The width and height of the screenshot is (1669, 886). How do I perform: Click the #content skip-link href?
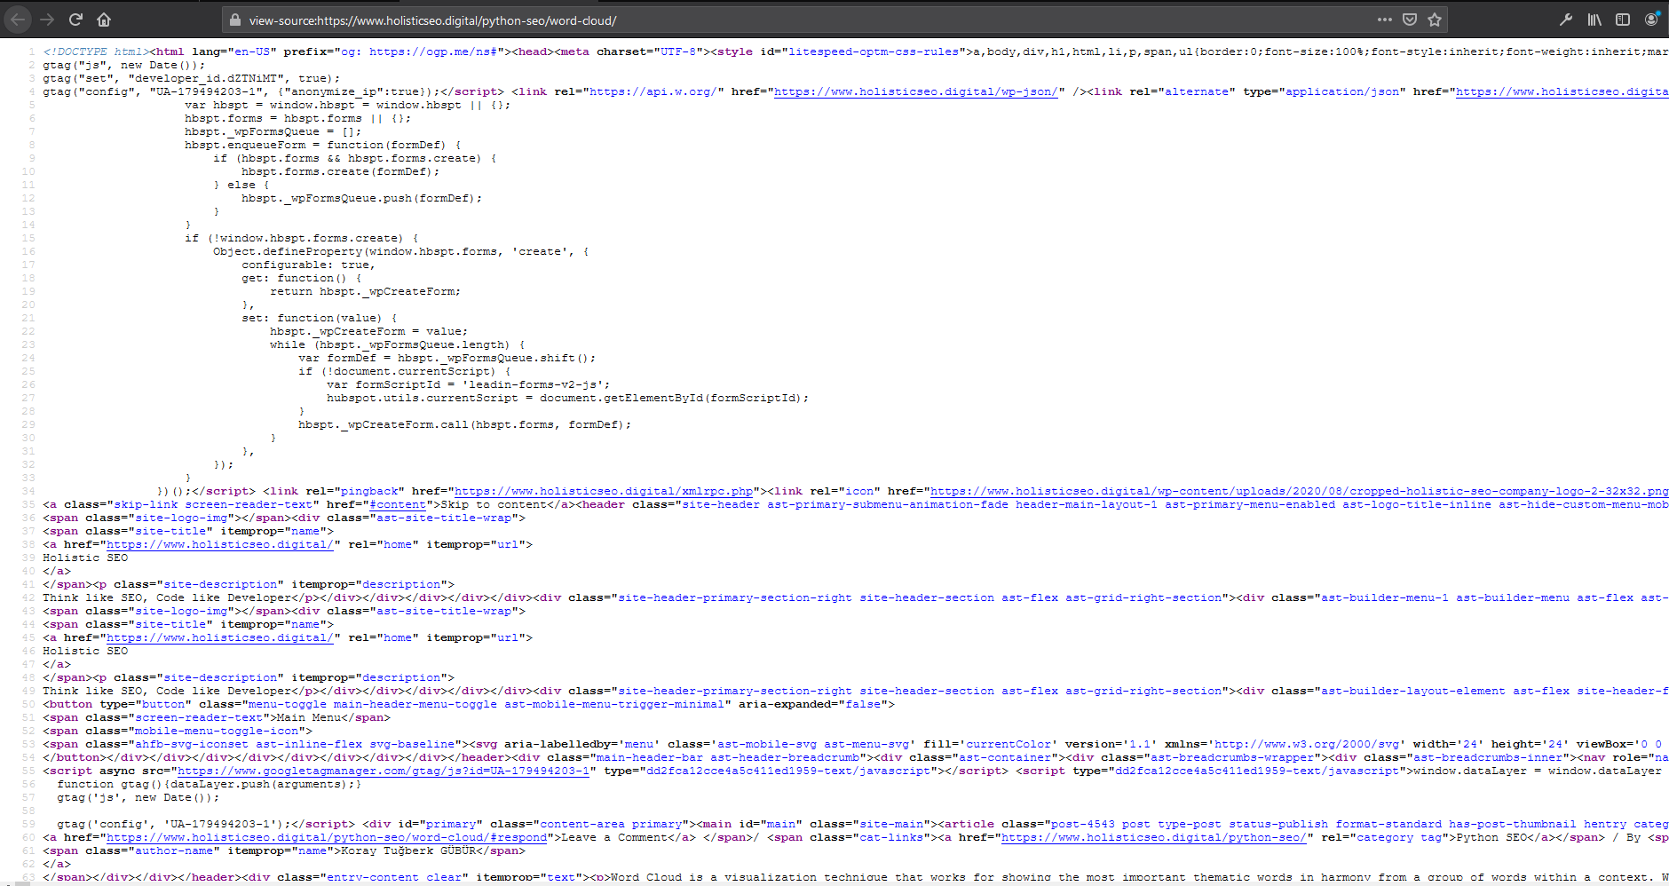[x=397, y=504]
